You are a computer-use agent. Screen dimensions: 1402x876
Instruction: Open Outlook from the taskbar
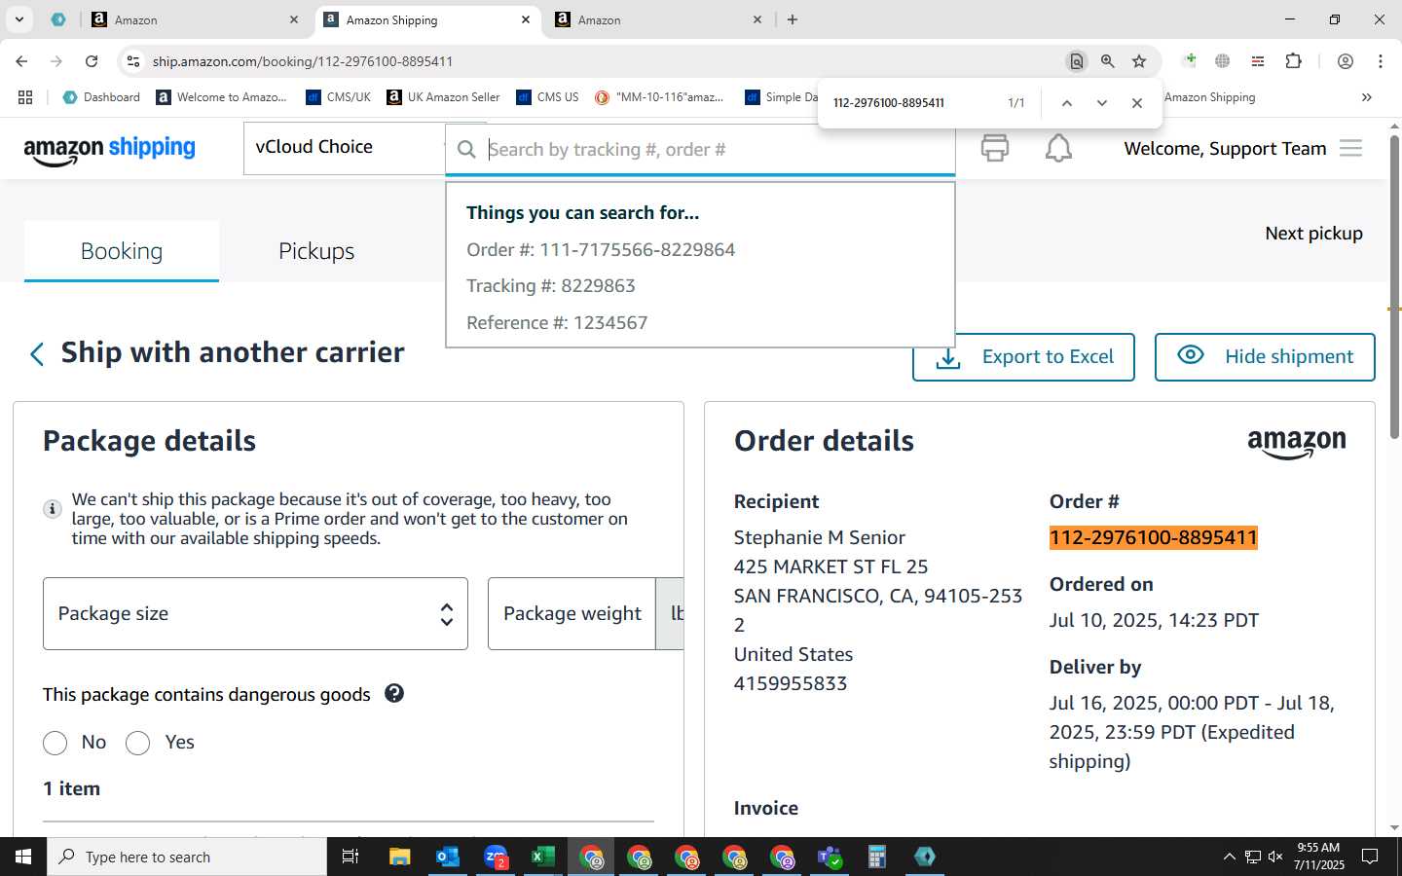tap(447, 857)
